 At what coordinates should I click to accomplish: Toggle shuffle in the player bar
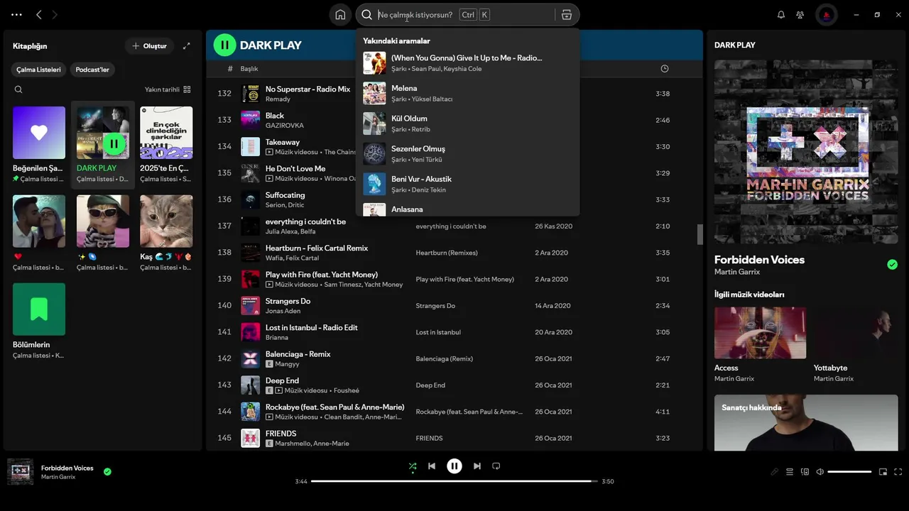pos(413,466)
